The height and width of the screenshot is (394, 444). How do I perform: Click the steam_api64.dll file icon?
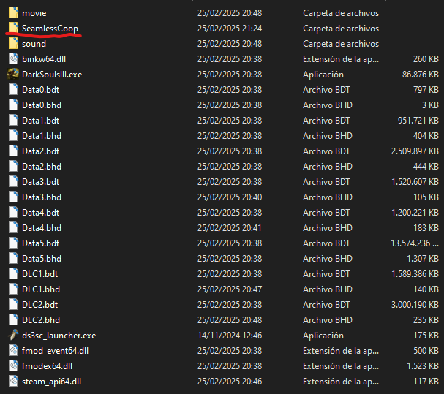13,382
